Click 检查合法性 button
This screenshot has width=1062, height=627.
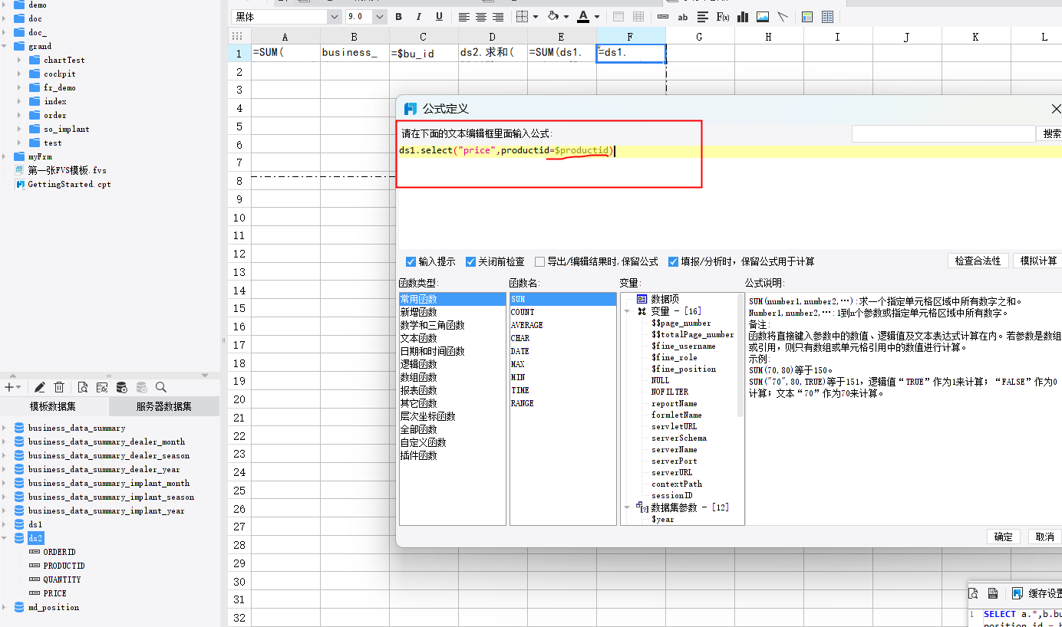point(978,261)
